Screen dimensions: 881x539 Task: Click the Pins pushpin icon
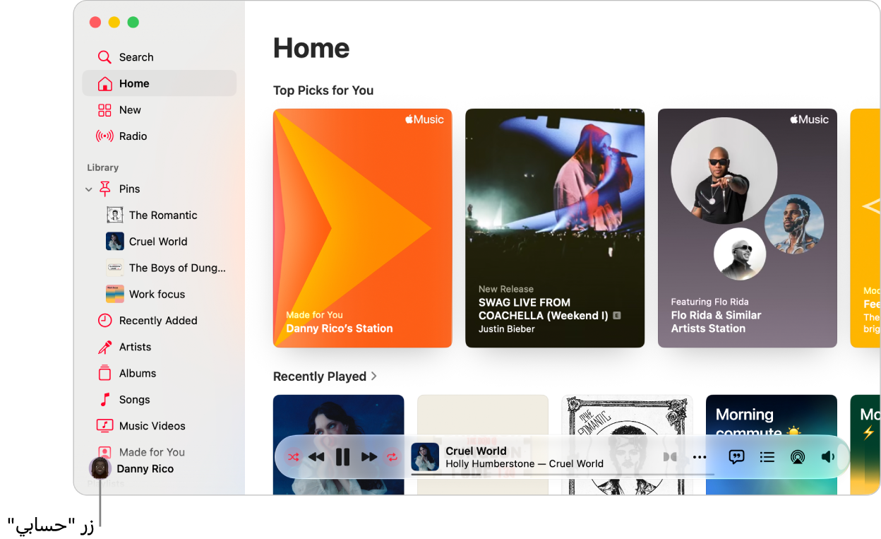click(105, 189)
